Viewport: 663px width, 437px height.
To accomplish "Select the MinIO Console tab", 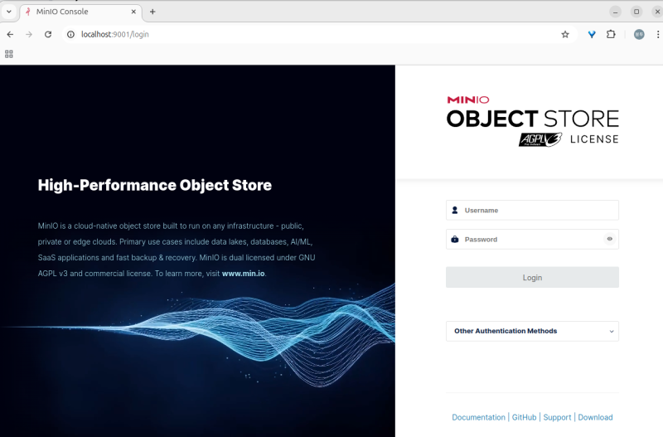I will coord(75,12).
